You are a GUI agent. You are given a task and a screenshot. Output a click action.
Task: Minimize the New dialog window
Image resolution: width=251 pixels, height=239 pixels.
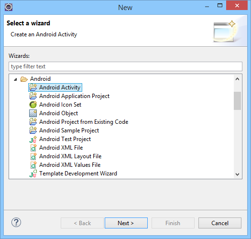(x=207, y=7)
